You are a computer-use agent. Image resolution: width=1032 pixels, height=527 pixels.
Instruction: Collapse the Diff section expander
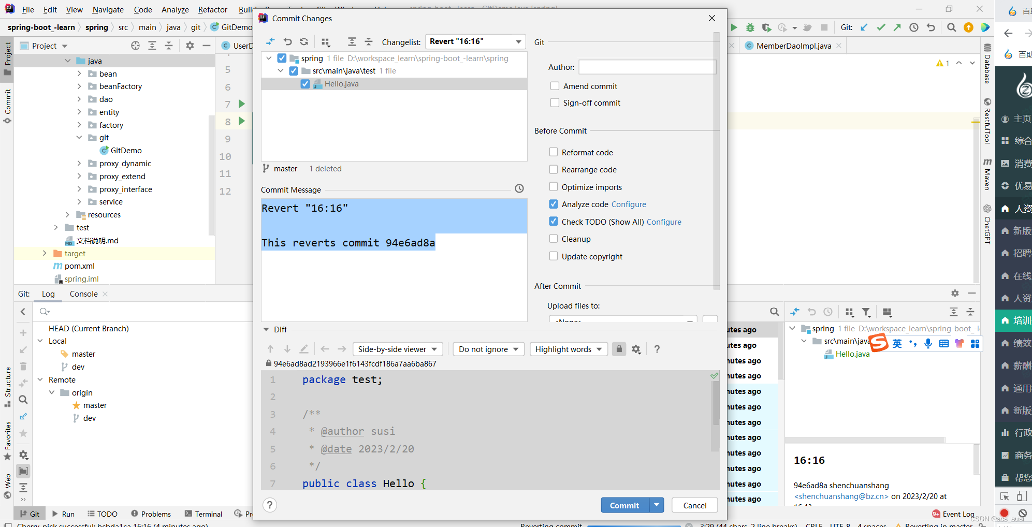tap(266, 329)
